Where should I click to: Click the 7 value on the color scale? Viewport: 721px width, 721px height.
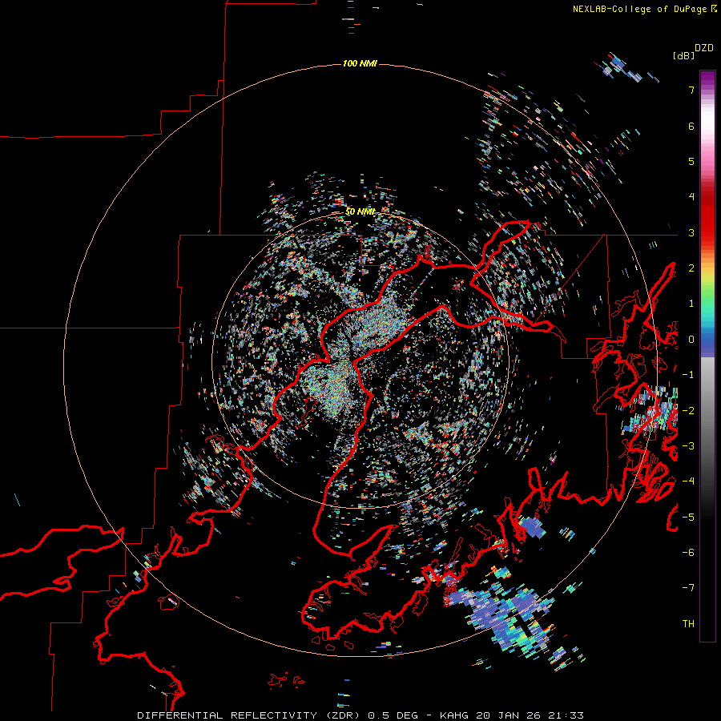691,90
